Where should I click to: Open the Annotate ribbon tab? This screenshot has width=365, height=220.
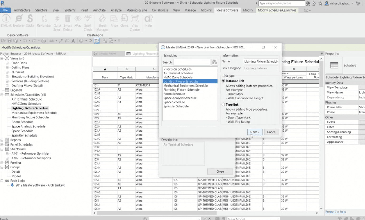(99, 10)
